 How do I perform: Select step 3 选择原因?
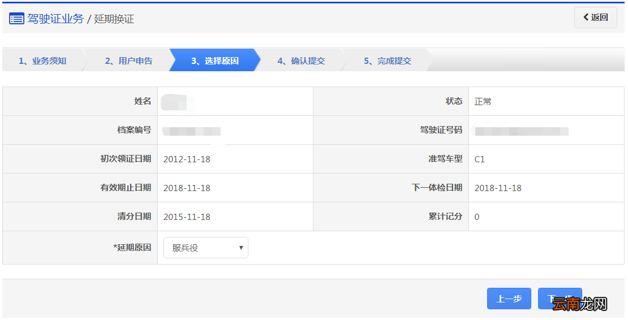pyautogui.click(x=215, y=61)
